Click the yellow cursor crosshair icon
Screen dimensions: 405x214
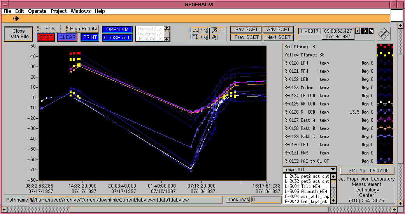(365, 31)
